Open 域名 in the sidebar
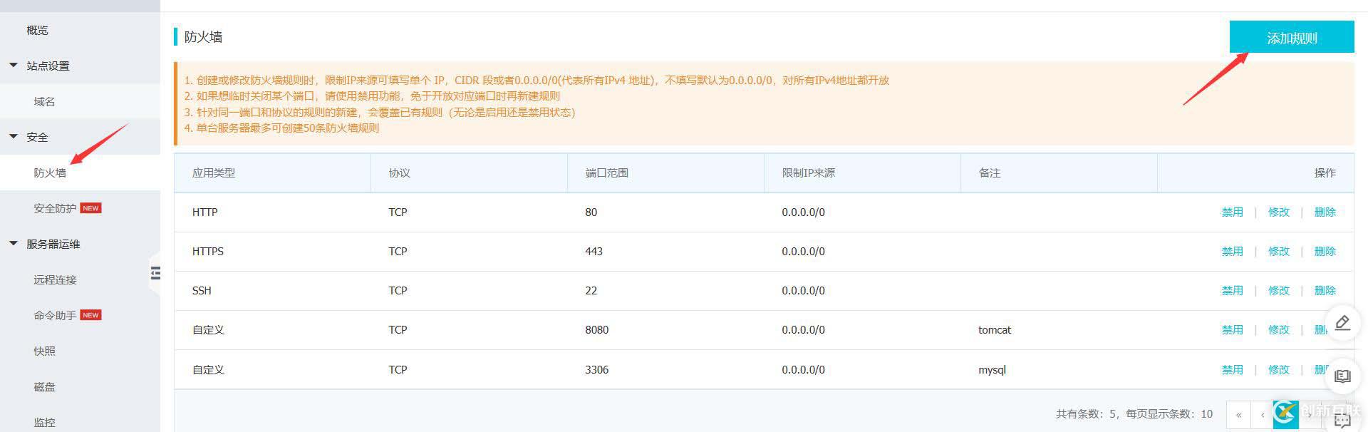The width and height of the screenshot is (1368, 432). tap(44, 101)
